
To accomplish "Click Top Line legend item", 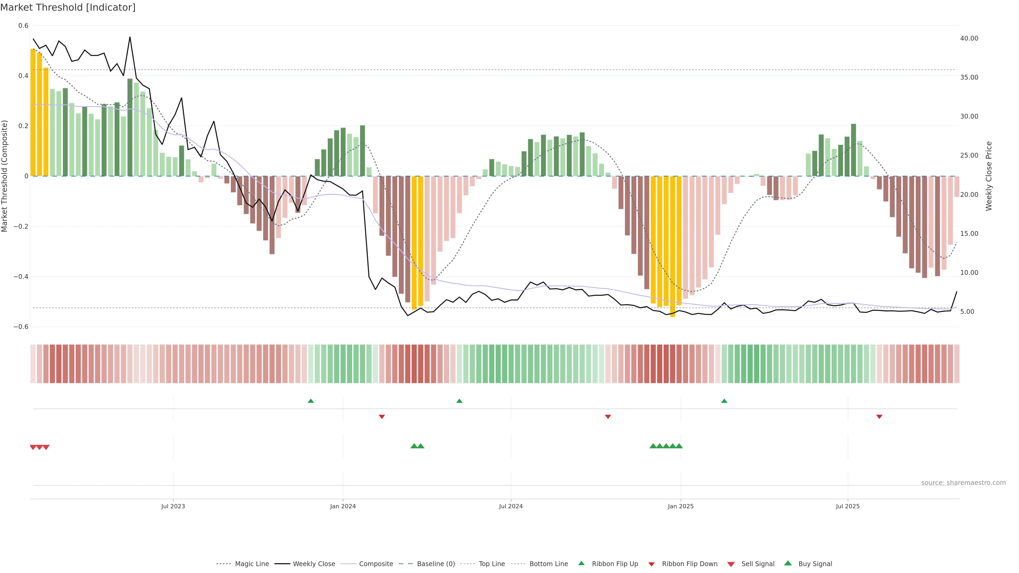I will [x=492, y=564].
